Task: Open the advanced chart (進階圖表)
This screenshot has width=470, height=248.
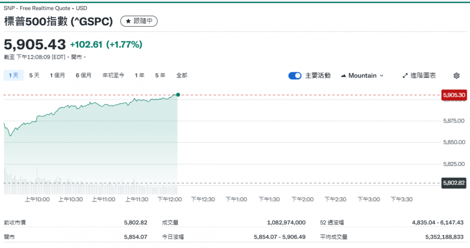Action: [x=419, y=76]
